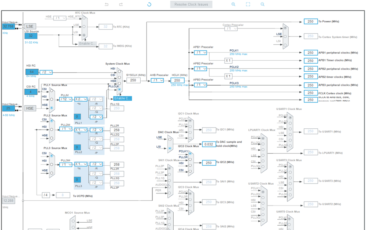Click the LSE input frequency field showing 32.768
The image size is (366, 230).
click(x=8, y=26)
